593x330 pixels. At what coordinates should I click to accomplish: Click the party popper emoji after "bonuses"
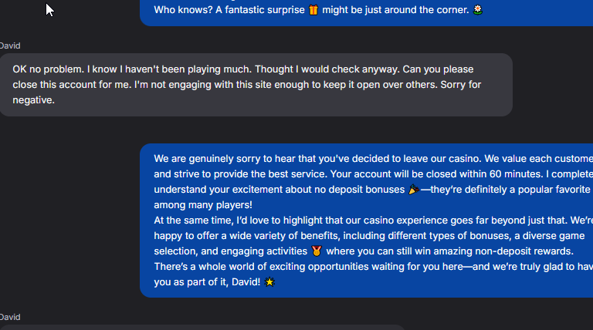click(x=414, y=189)
